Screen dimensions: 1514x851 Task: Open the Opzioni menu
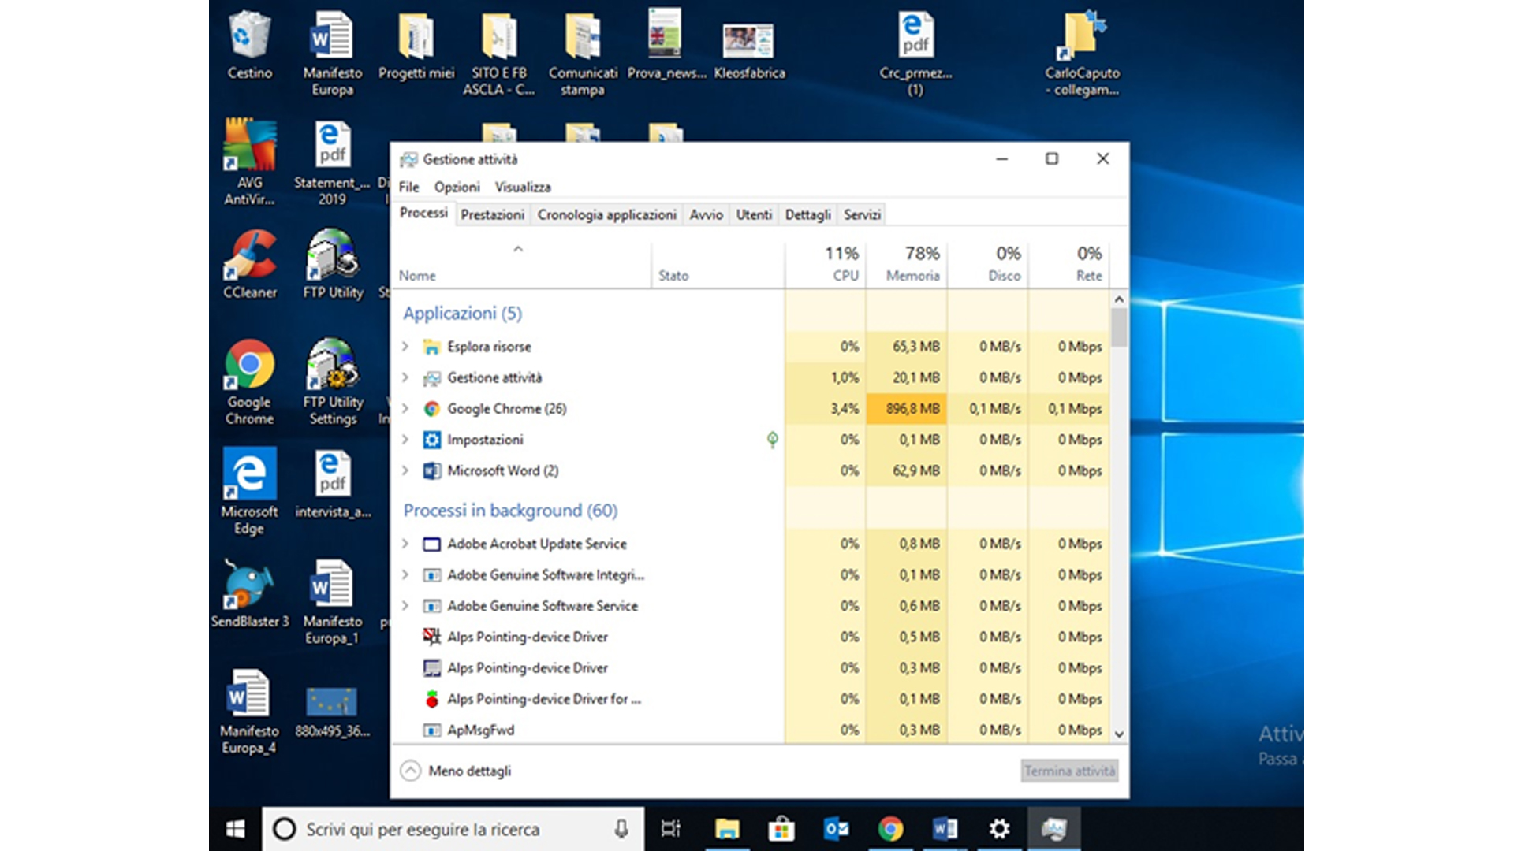point(457,187)
